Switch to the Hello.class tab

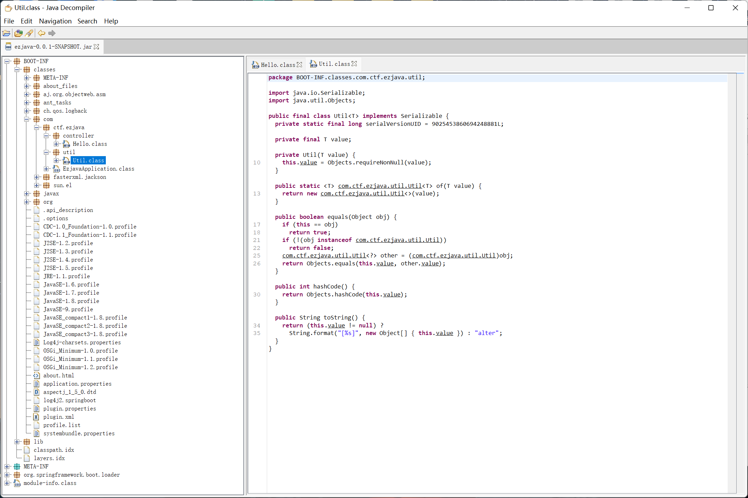[x=278, y=65]
